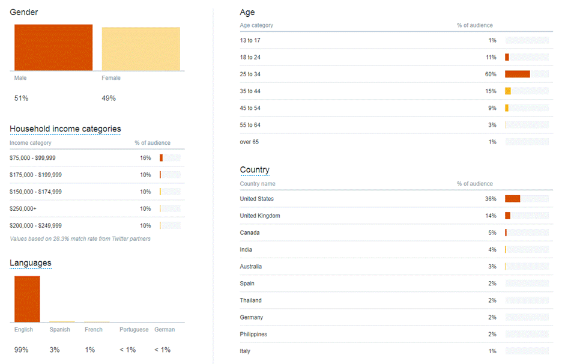Click the 60% audience bar in Age

point(517,74)
